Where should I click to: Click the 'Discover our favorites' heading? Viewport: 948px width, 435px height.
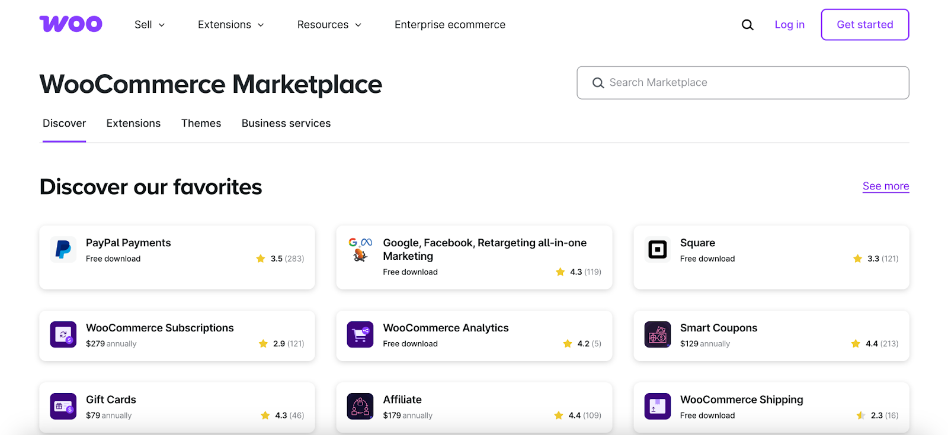150,187
